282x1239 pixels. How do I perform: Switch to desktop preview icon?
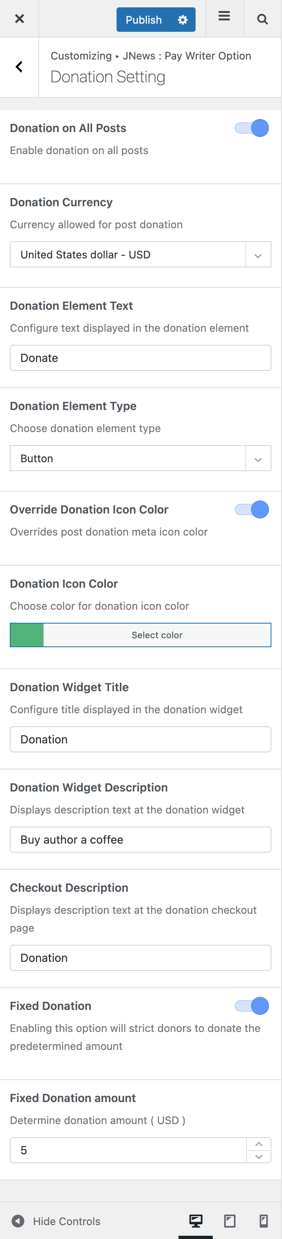[x=195, y=1220]
